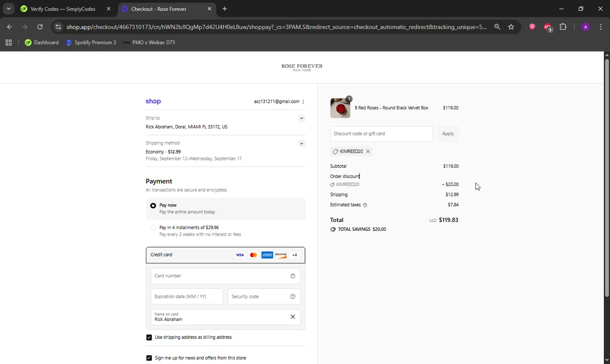This screenshot has width=610, height=364.
Task: Toggle Sign me up for news and offers
Action: [149, 358]
